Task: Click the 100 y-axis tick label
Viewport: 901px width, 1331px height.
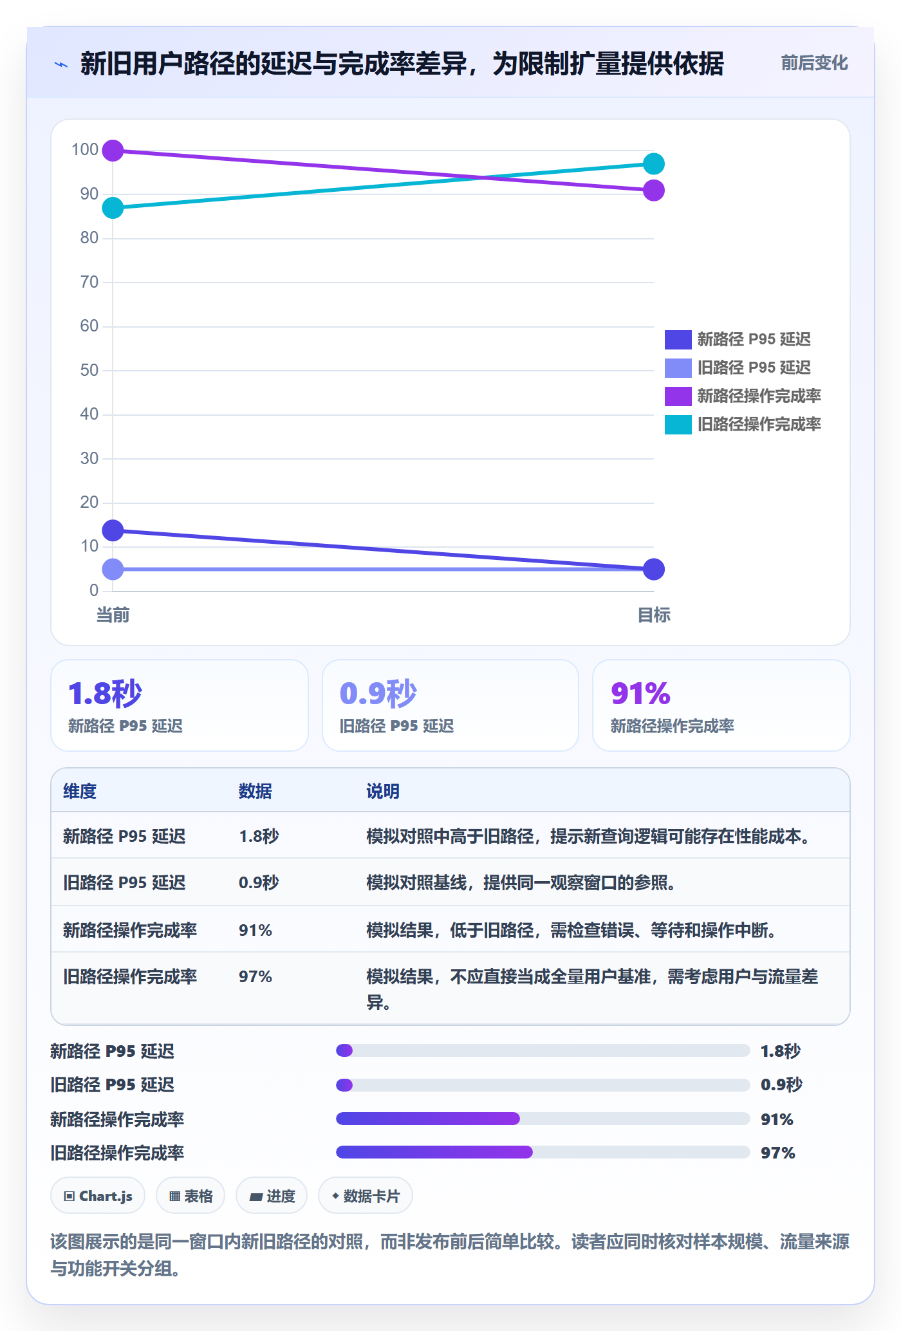Action: point(85,150)
